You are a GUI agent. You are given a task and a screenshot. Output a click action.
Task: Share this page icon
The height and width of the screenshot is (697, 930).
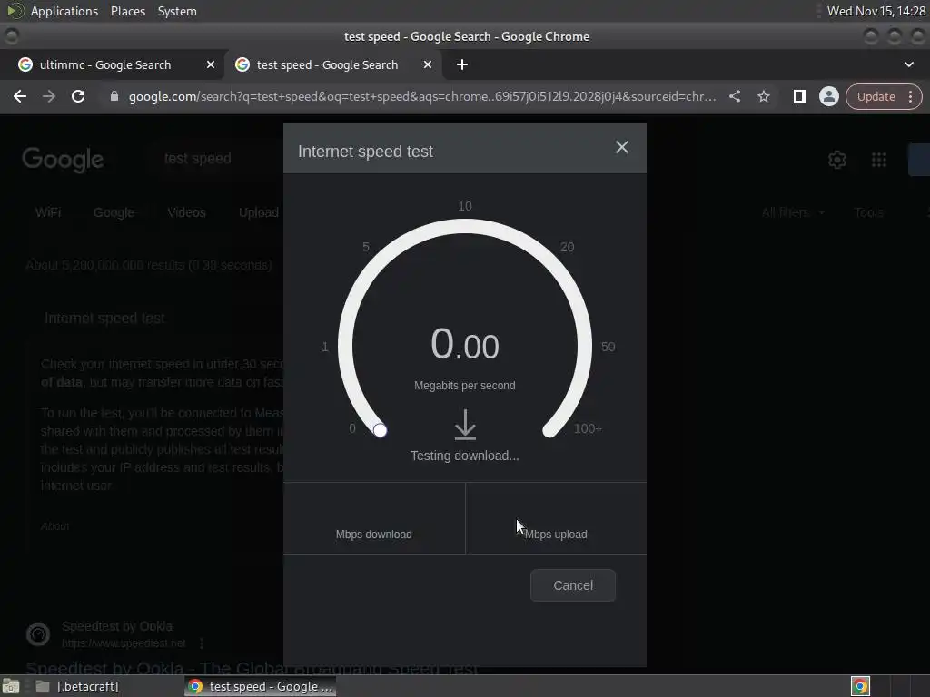point(734,96)
